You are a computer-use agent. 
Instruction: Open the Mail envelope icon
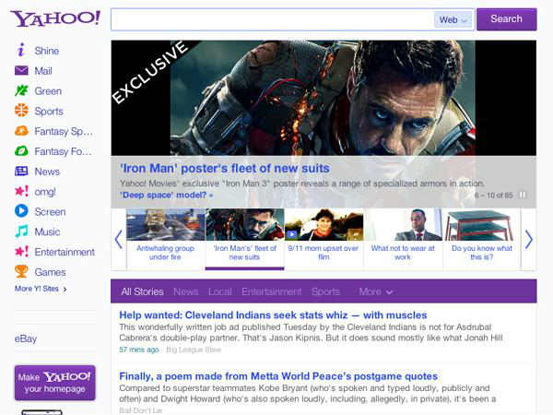[21, 70]
